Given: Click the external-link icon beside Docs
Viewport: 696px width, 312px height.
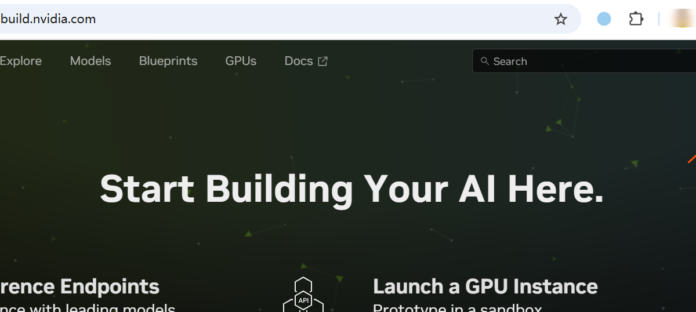Looking at the screenshot, I should [x=323, y=61].
